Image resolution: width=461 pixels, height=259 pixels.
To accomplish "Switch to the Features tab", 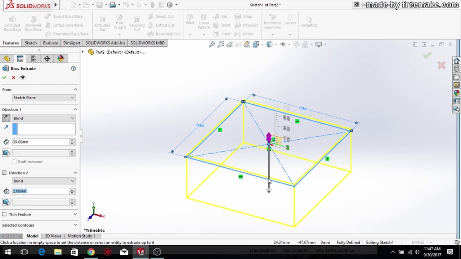I will pyautogui.click(x=11, y=43).
